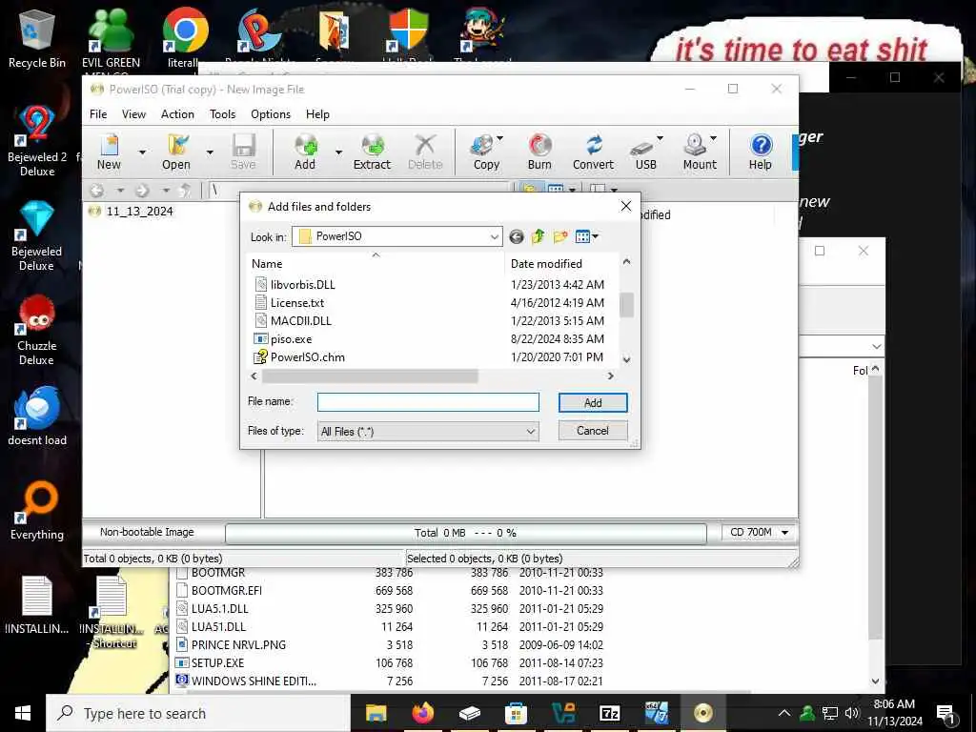Open the File menu
Viewport: 976px width, 732px height.
[x=98, y=114]
